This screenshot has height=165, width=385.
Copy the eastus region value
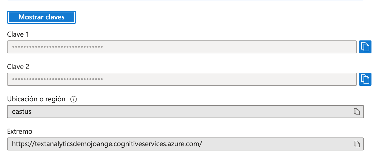point(357,112)
